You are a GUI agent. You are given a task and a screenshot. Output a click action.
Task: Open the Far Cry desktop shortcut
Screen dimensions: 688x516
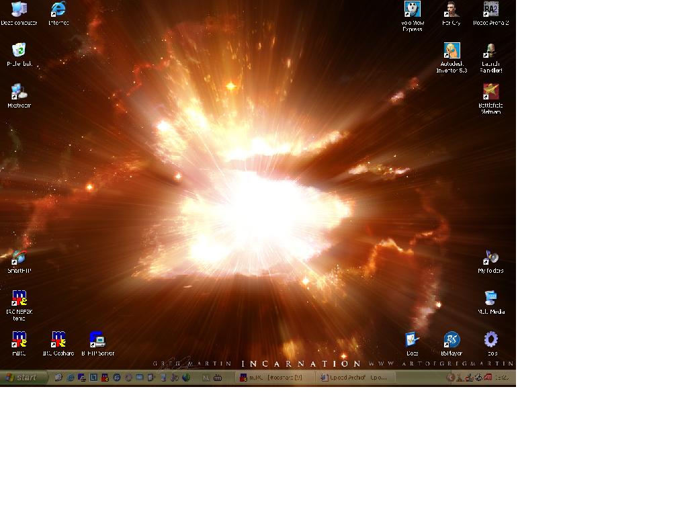(451, 10)
